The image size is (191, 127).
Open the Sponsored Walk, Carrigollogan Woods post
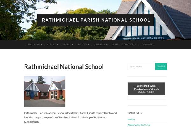click(x=146, y=87)
